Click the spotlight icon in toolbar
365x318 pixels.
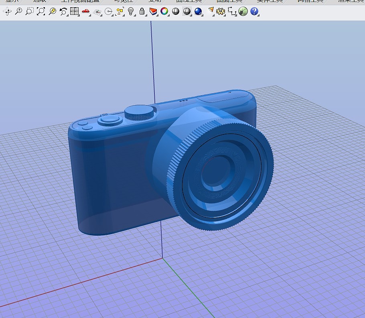tap(211, 10)
